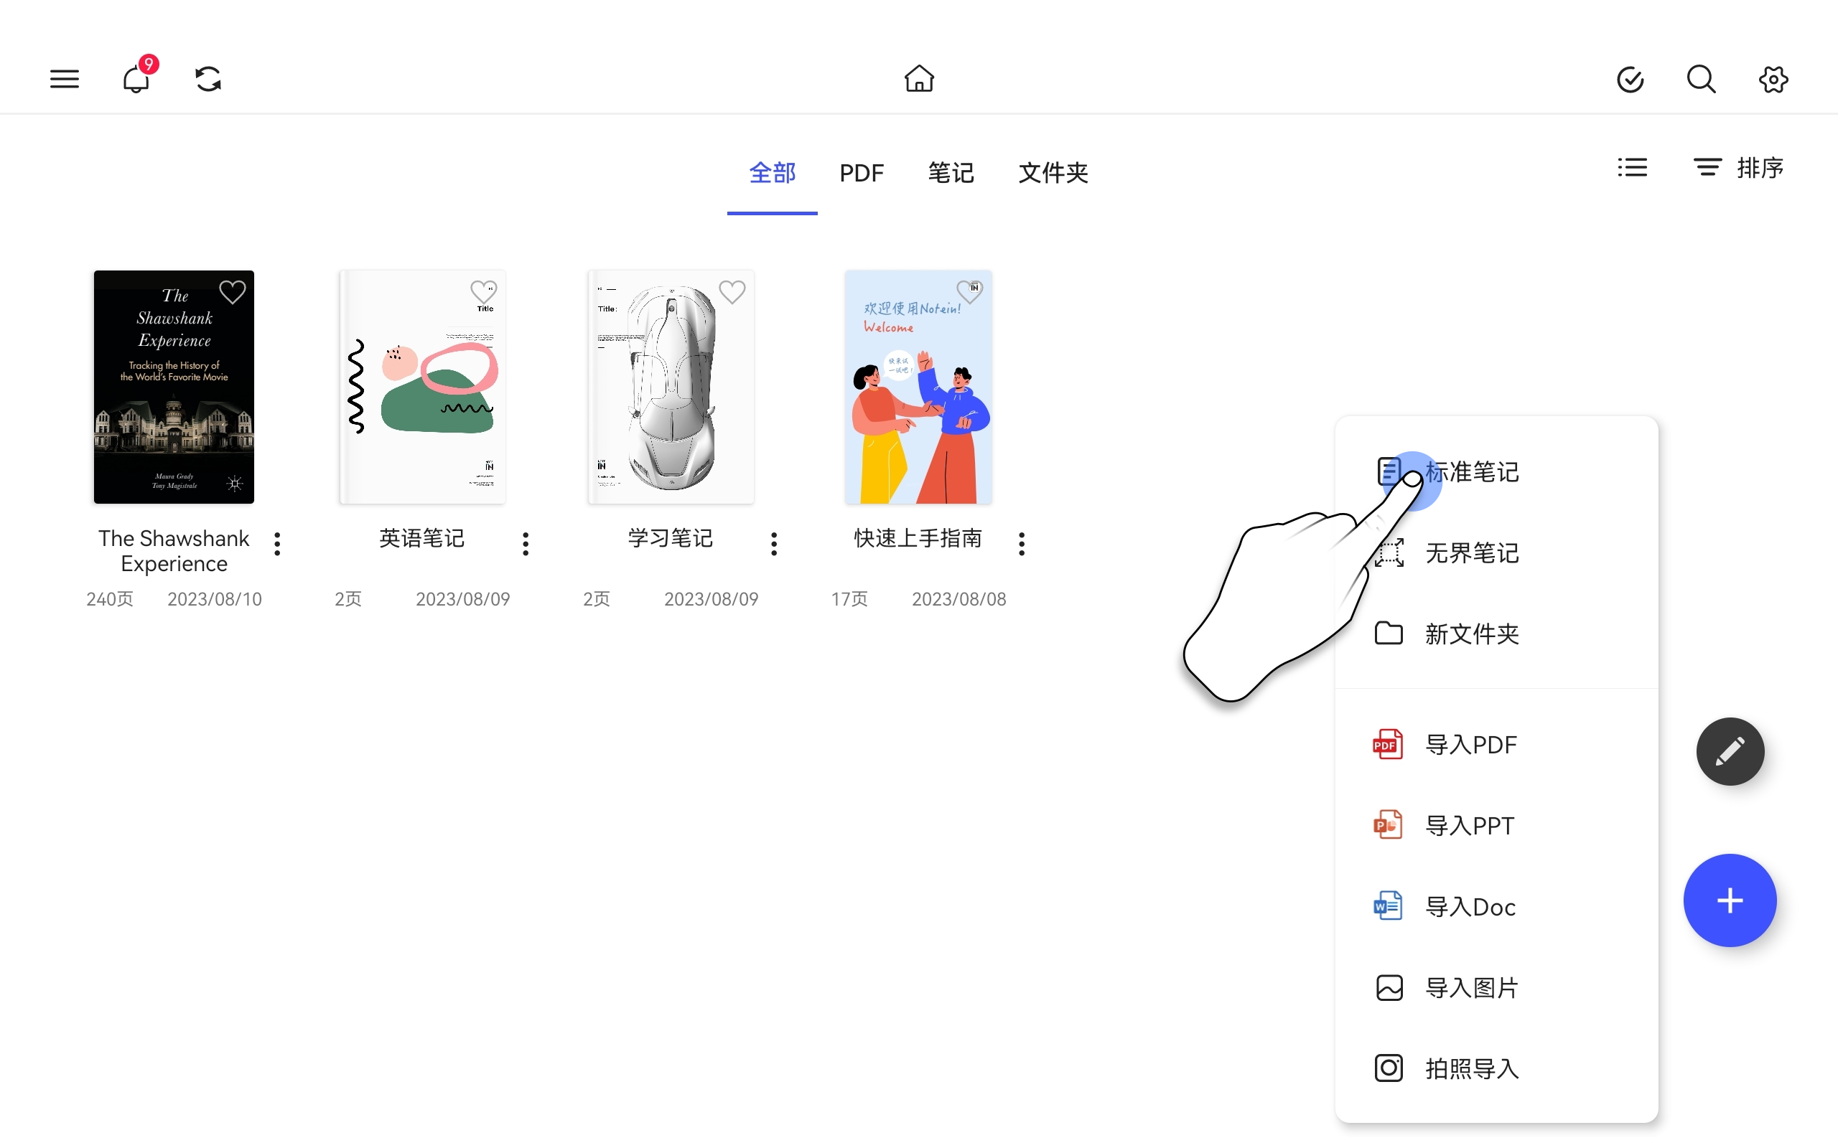This screenshot has height=1148, width=1838.
Task: Favorite The Shawshank Experience with heart
Action: click(233, 292)
